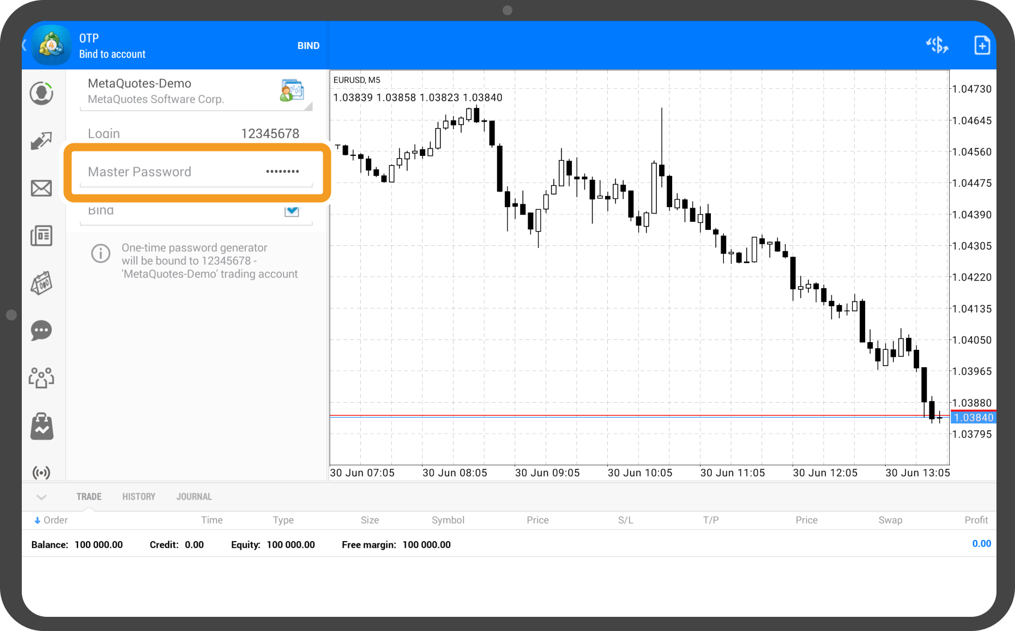Open the currency symbols icon in header
1015x631 pixels.
(x=937, y=45)
